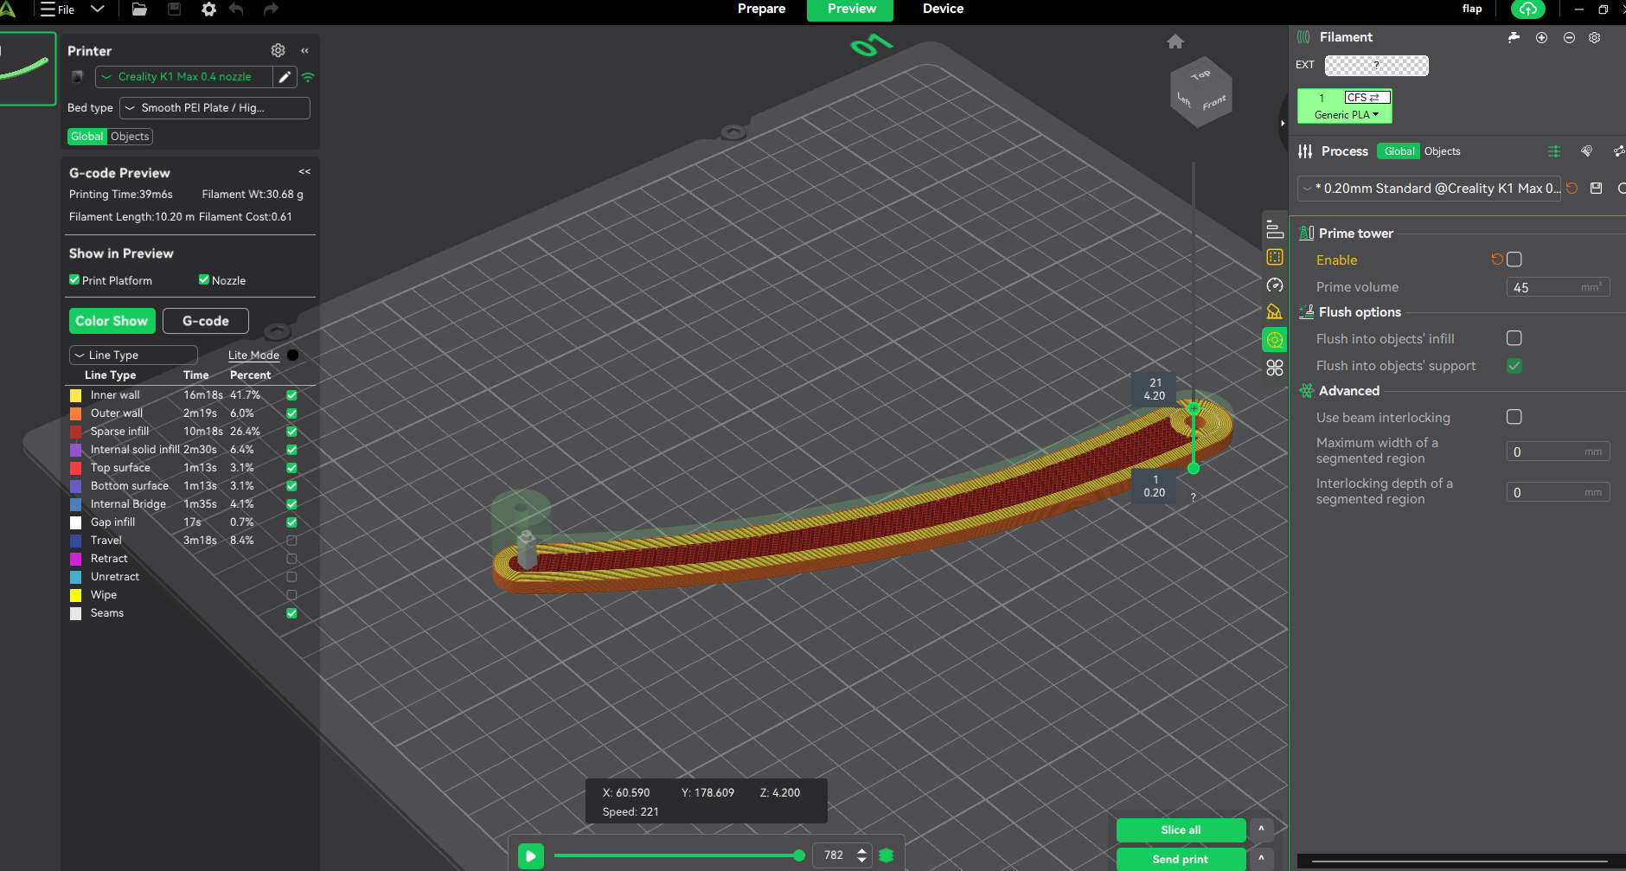Open the Line Type dropdown
The image size is (1626, 871).
(133, 355)
